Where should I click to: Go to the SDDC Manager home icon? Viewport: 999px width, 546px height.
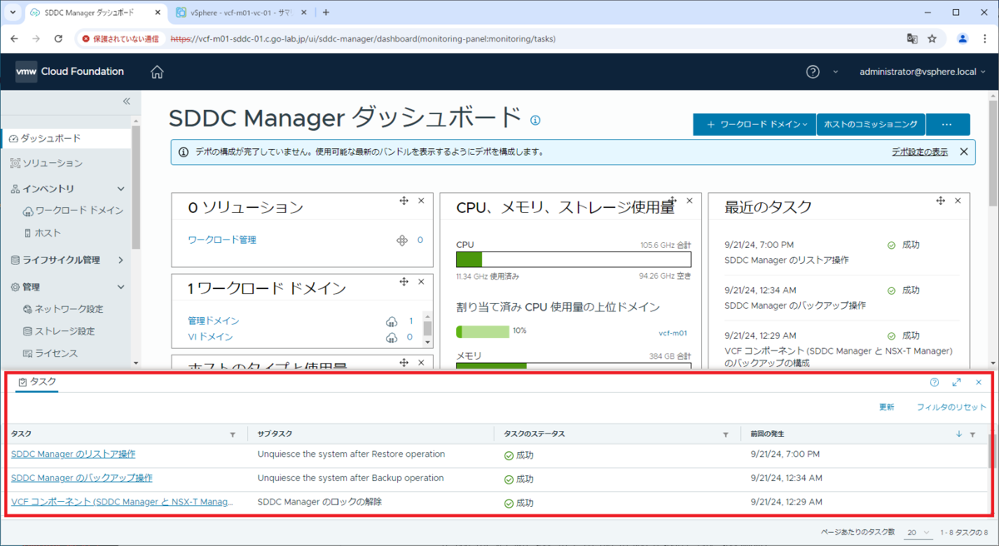pyautogui.click(x=157, y=72)
